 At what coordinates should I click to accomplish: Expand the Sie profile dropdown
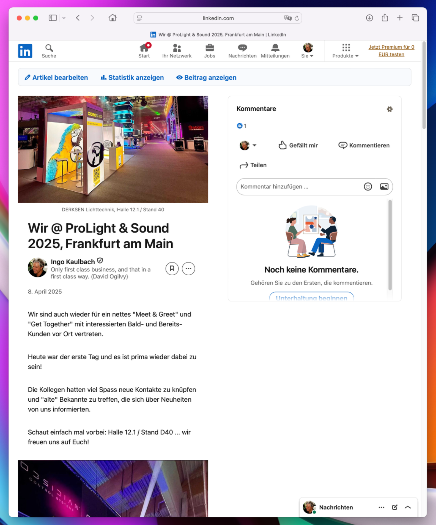click(x=307, y=51)
